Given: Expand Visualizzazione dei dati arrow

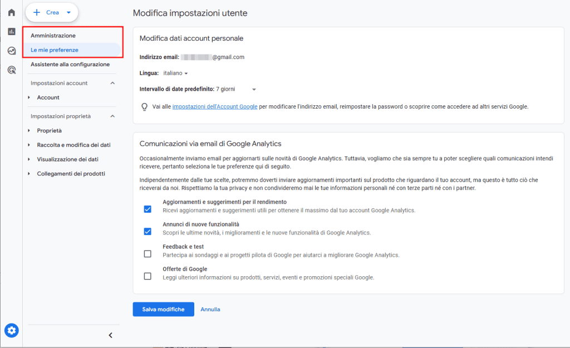Looking at the screenshot, I should coord(29,159).
